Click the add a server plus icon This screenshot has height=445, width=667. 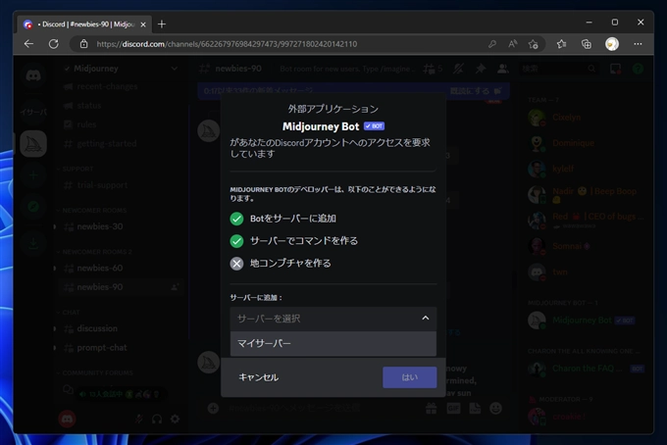[x=33, y=175]
